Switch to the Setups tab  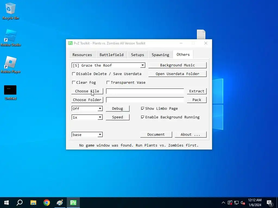click(x=138, y=55)
